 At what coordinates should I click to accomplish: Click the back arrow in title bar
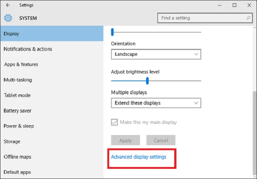[x=8, y=5]
